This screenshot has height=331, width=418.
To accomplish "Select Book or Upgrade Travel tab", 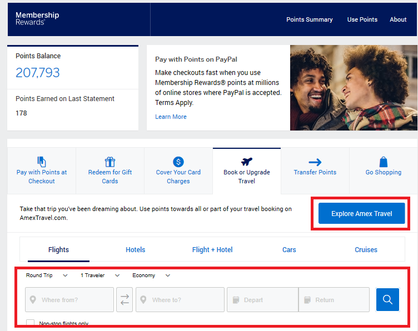I will coord(247,171).
